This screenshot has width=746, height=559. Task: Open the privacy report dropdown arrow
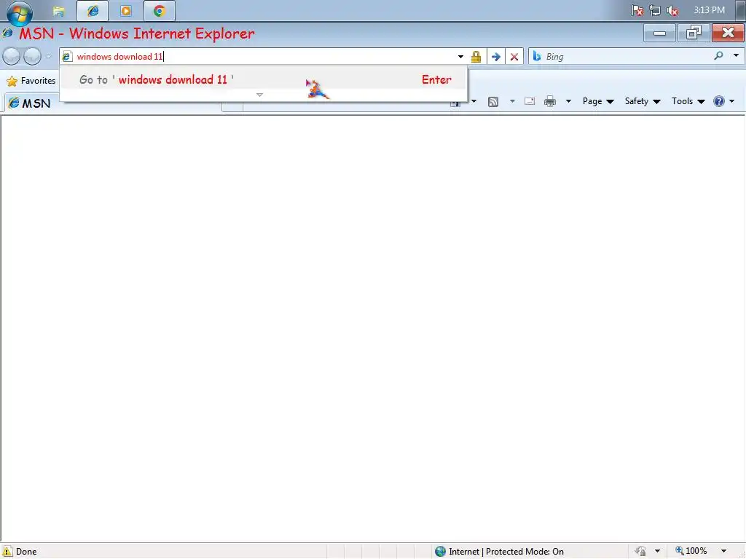658,552
